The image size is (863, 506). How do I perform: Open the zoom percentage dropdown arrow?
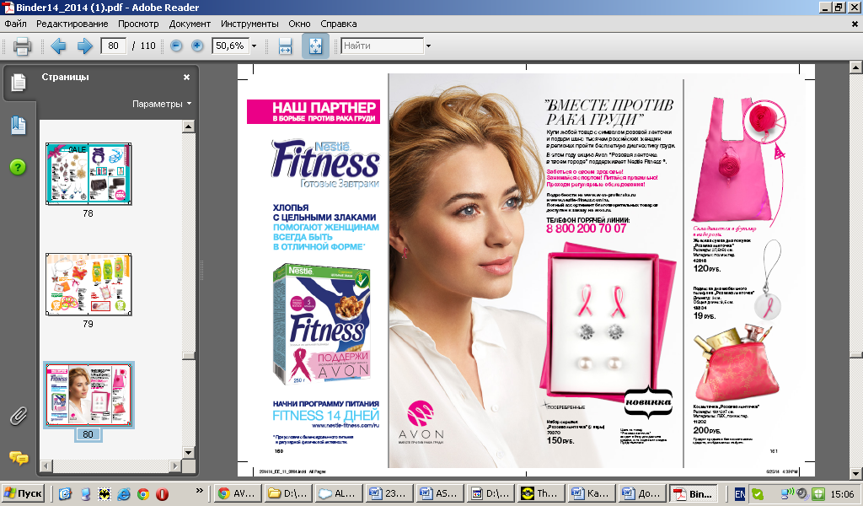[x=255, y=46]
